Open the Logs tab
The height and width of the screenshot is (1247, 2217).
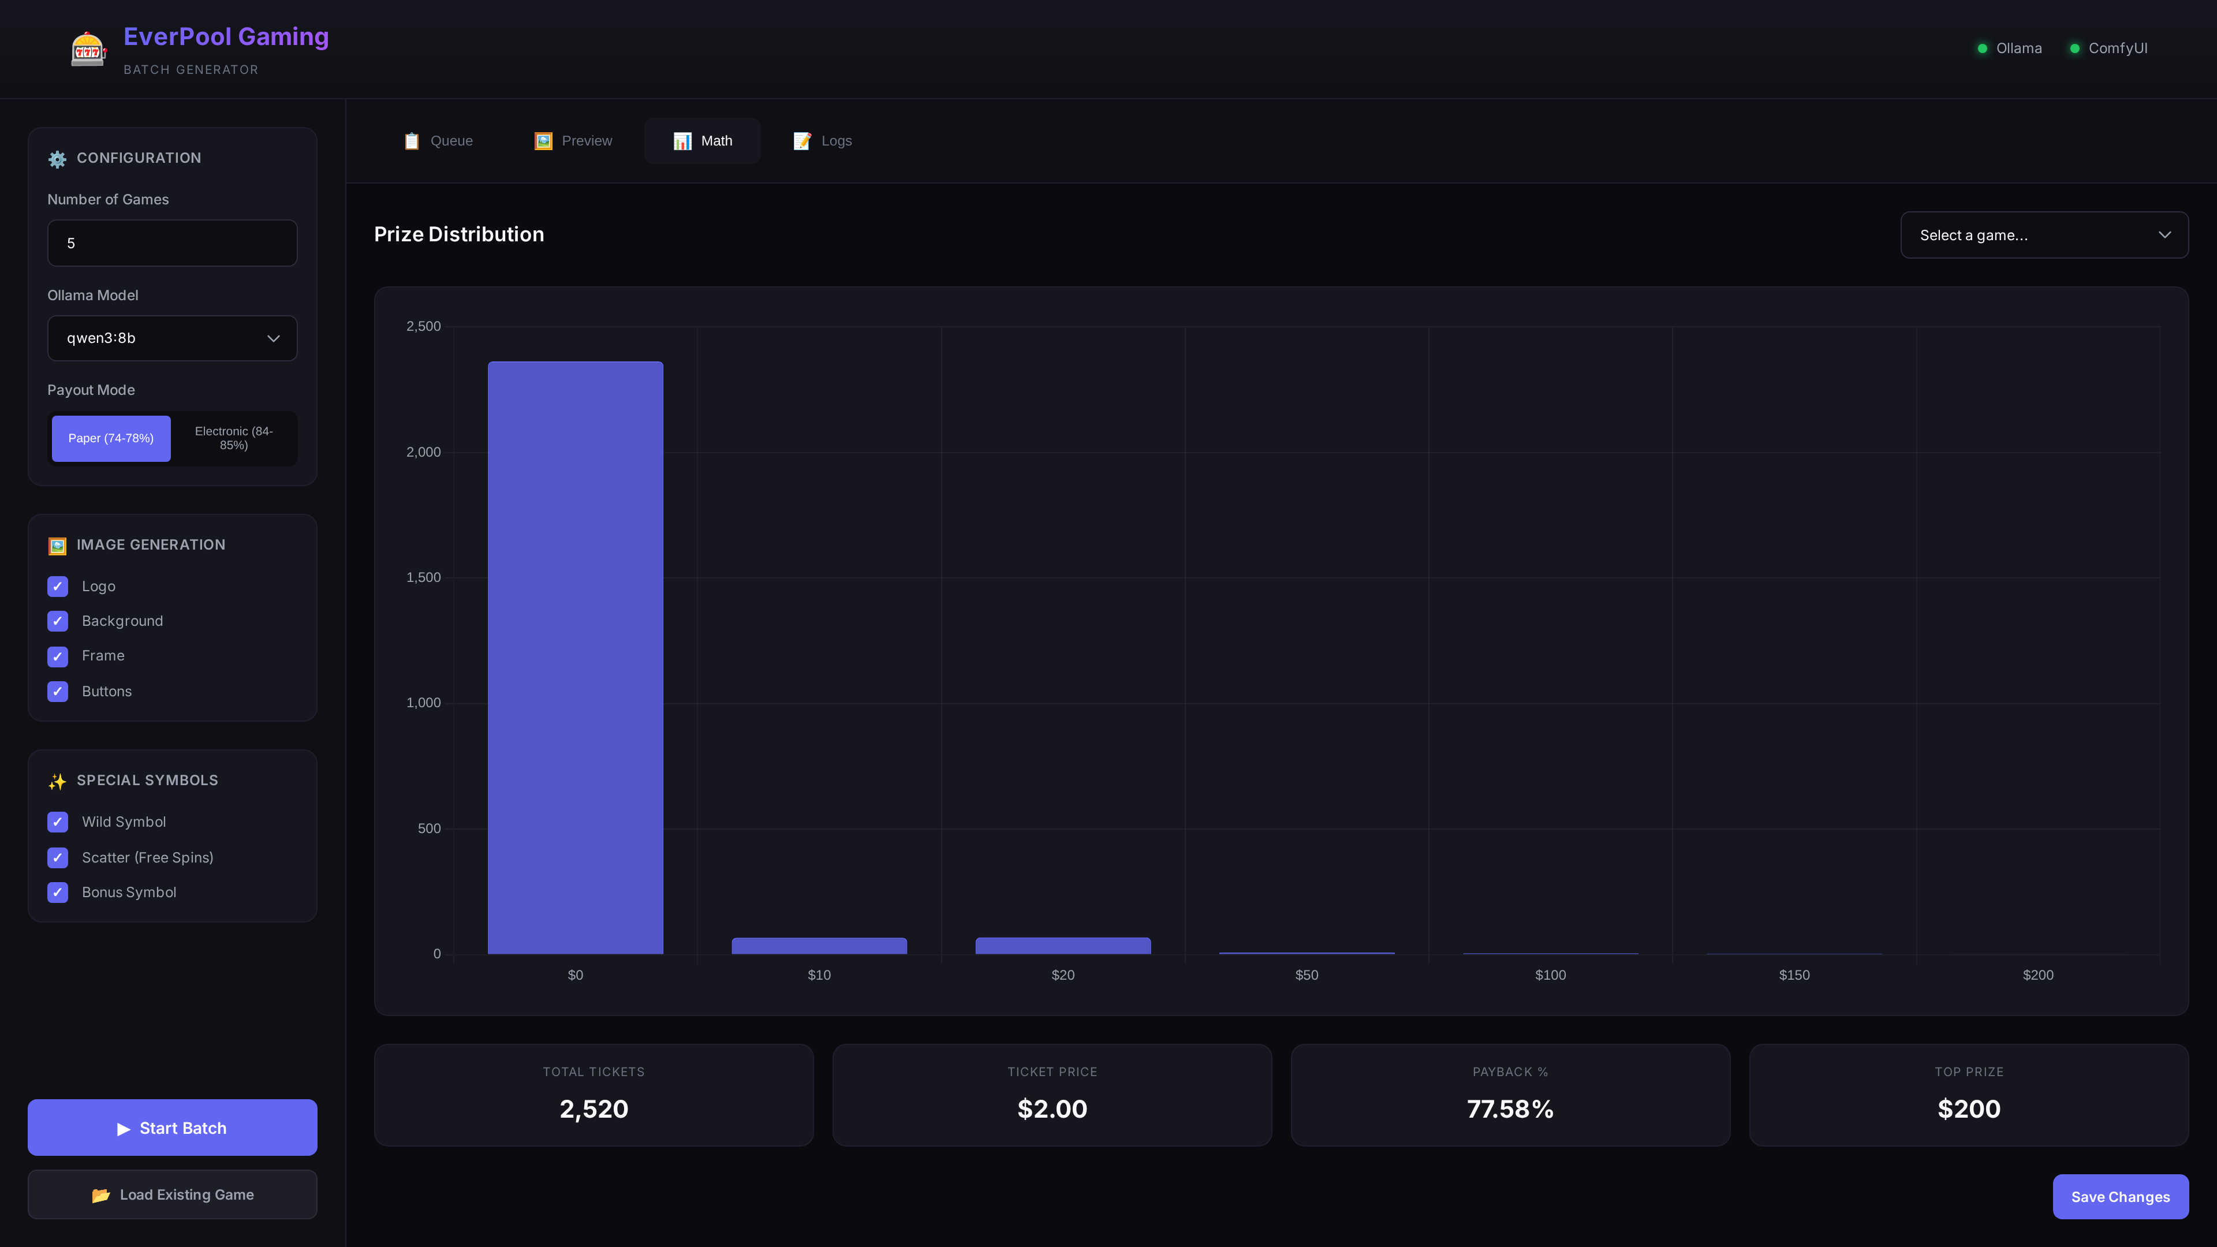(822, 141)
